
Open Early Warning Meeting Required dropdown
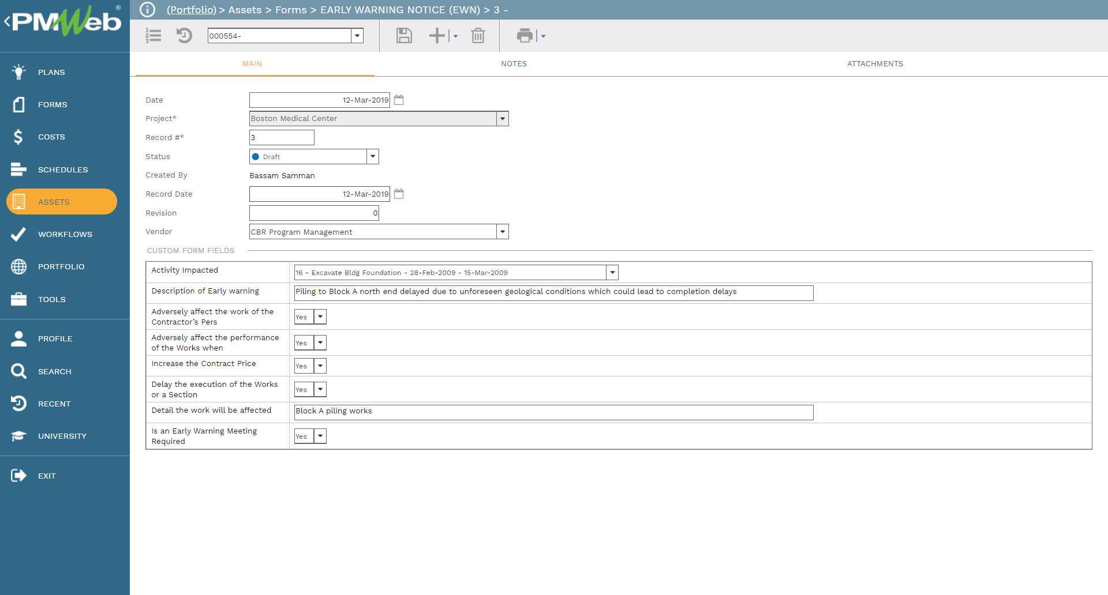pyautogui.click(x=320, y=436)
